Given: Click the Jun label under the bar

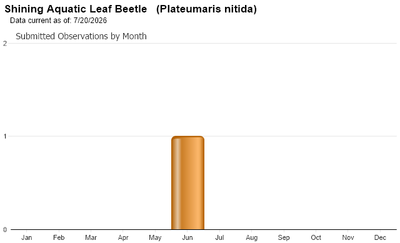Looking at the screenshot, I should tap(187, 237).
